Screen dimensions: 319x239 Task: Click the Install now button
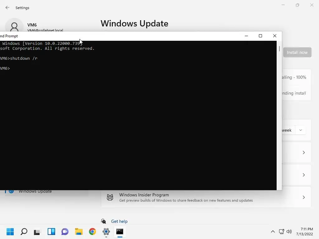(297, 52)
